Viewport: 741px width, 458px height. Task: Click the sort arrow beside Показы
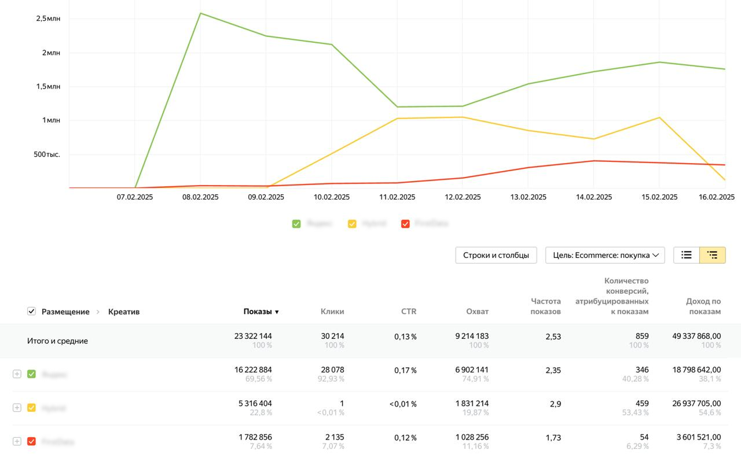[x=277, y=312]
